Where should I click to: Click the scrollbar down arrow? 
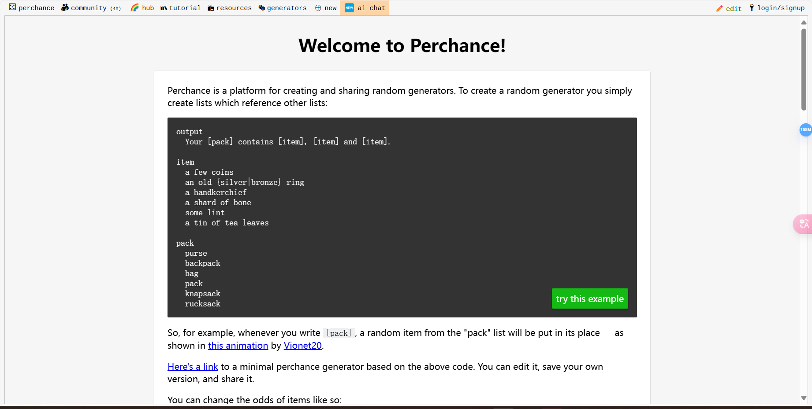coord(804,398)
